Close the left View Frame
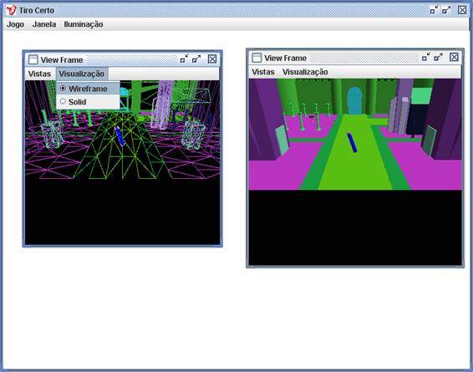The width and height of the screenshot is (473, 372). coord(212,59)
